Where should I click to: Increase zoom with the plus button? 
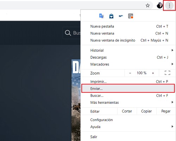point(153,73)
